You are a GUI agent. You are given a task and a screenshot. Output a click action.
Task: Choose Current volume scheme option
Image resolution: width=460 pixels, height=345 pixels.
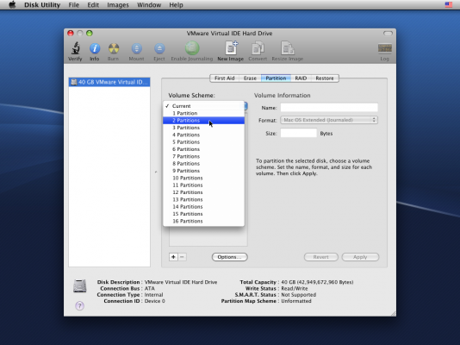pyautogui.click(x=203, y=106)
